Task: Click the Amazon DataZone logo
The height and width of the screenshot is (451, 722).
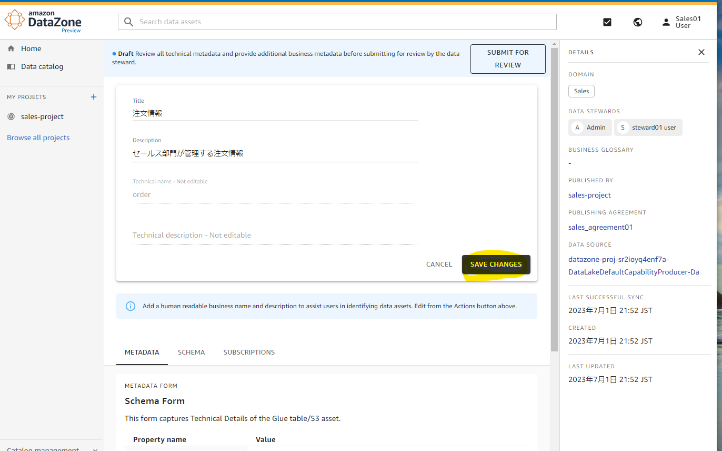Action: (x=43, y=22)
